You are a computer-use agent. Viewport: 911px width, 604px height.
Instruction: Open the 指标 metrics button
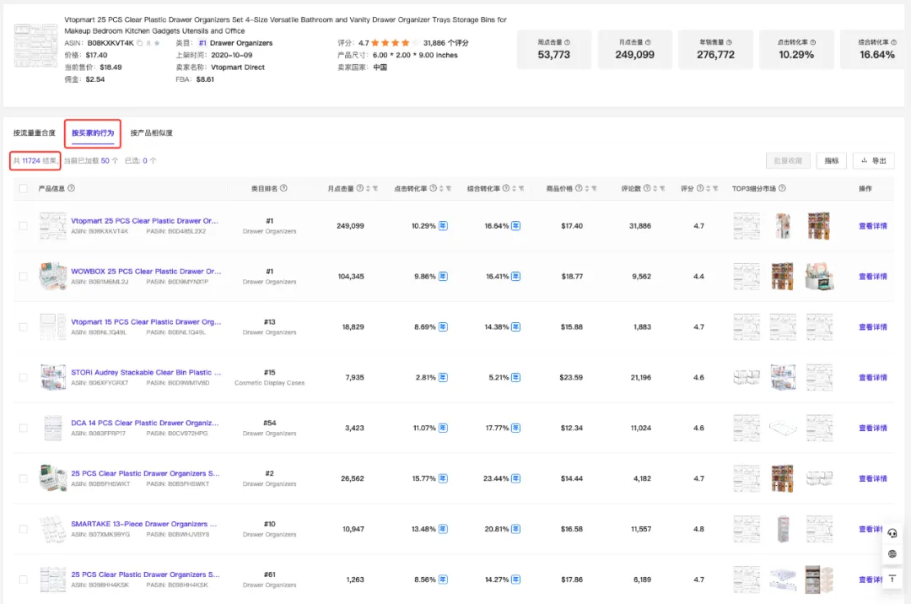832,161
